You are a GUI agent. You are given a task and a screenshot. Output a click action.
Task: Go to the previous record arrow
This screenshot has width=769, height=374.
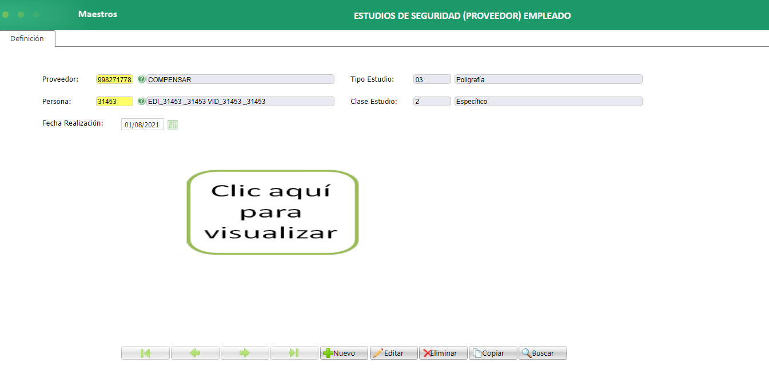(195, 352)
